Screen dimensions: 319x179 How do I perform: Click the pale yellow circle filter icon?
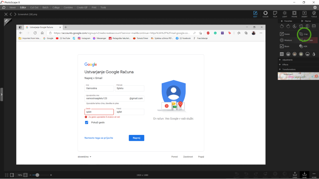301,54
